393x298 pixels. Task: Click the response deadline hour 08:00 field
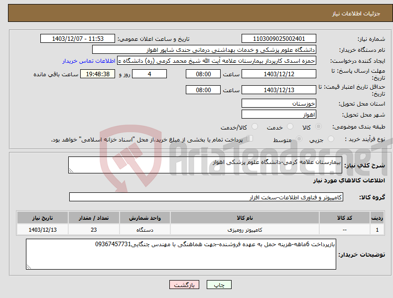pos(203,74)
